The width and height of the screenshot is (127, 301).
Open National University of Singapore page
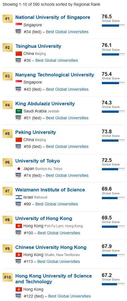point(53,17)
